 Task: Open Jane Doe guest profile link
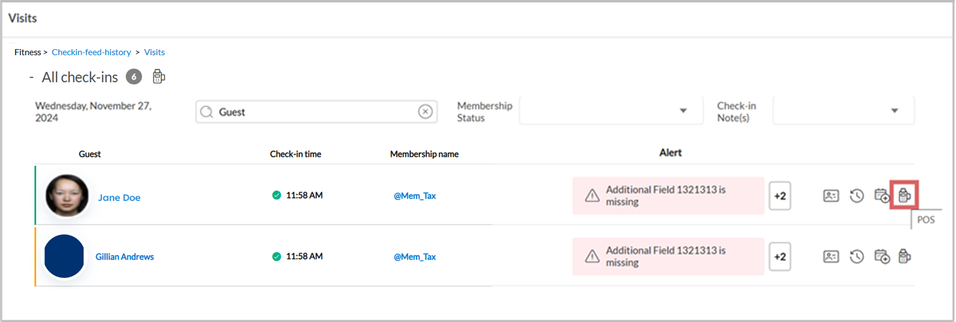point(119,198)
